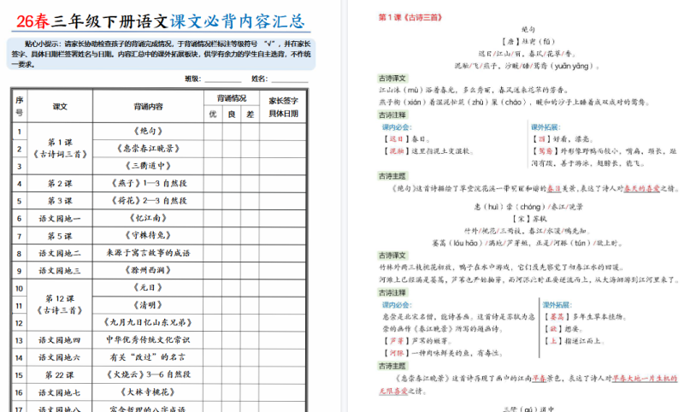Click the author line 【唐】杜甫
684x412 pixels.
tap(528, 41)
